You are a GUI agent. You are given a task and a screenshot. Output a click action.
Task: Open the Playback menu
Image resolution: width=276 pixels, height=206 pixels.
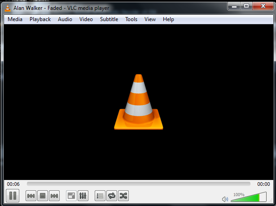(40, 19)
